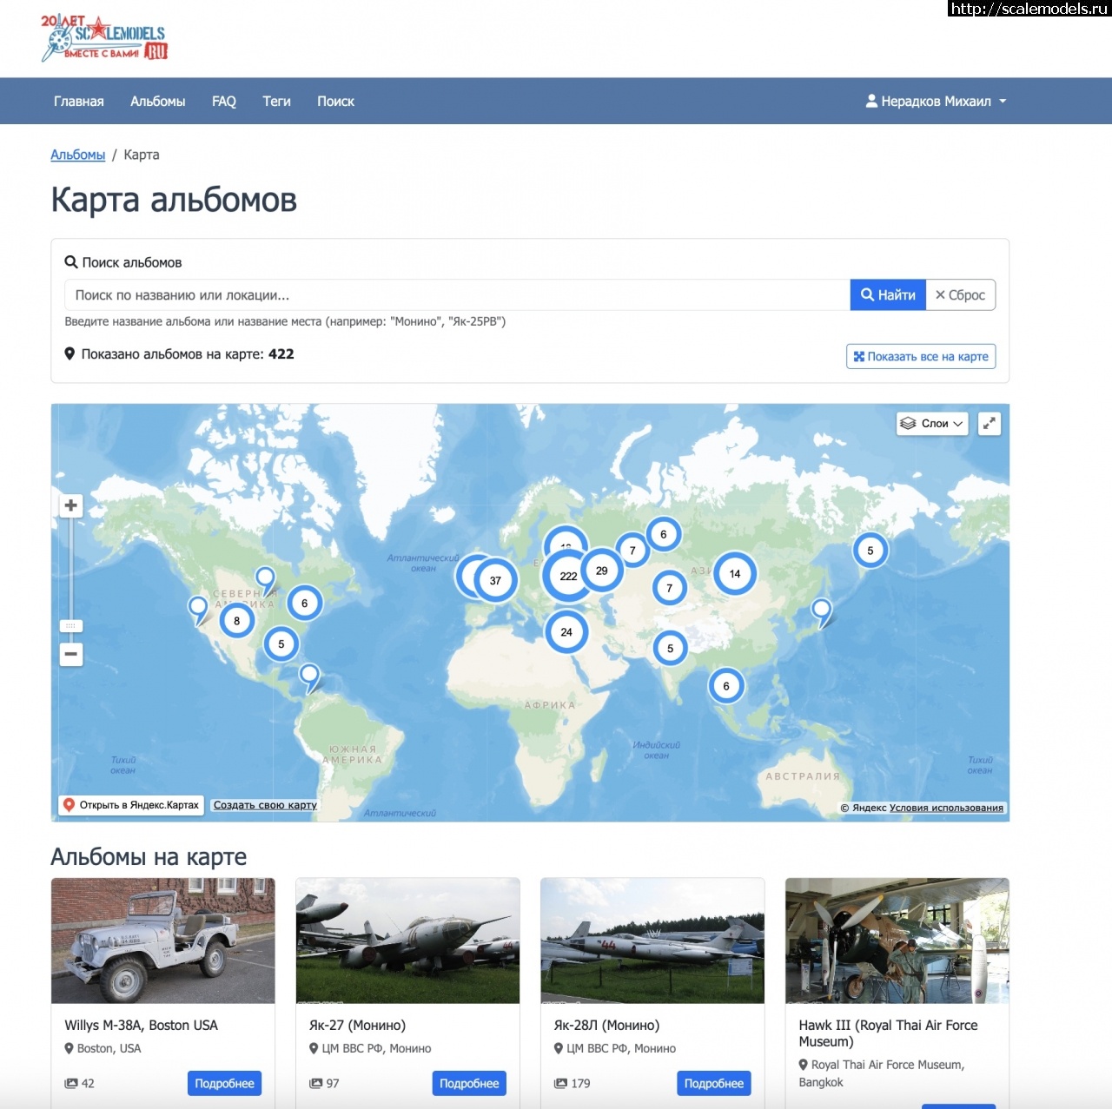Click the layers stack icon on the map

click(x=910, y=424)
